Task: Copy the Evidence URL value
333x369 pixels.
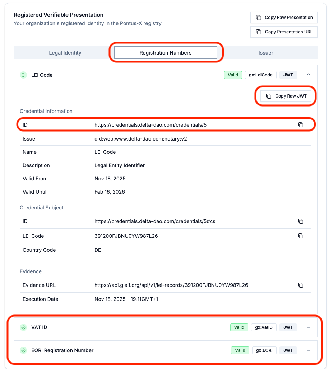Action: 301,285
